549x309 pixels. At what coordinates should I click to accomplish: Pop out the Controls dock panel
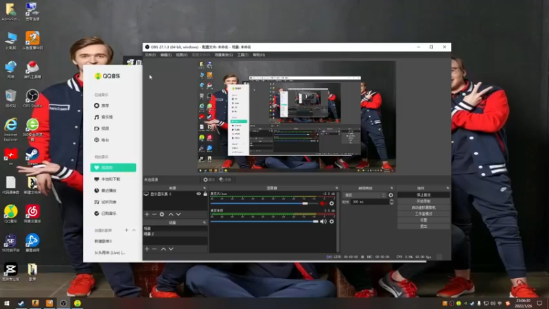coord(447,188)
